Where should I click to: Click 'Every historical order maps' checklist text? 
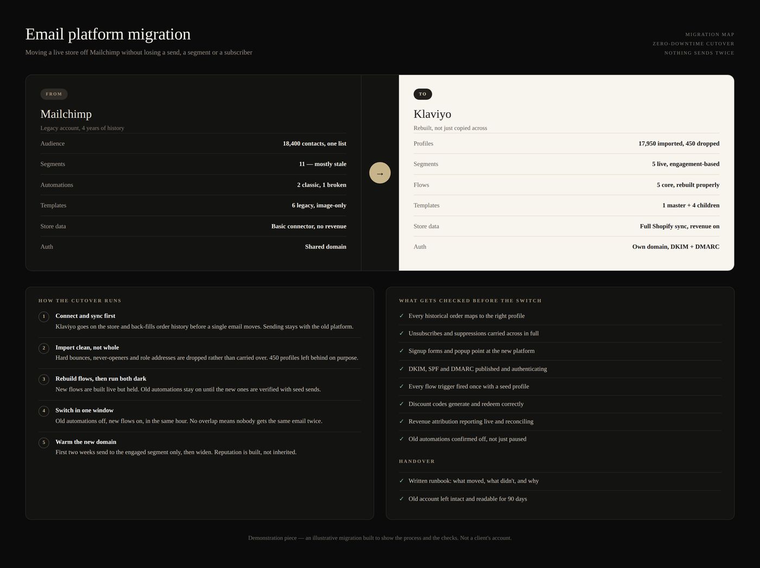tap(466, 316)
